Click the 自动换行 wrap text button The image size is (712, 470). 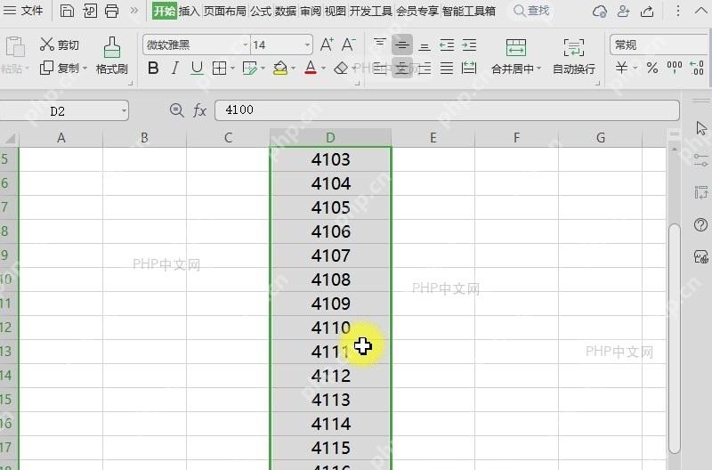[574, 56]
